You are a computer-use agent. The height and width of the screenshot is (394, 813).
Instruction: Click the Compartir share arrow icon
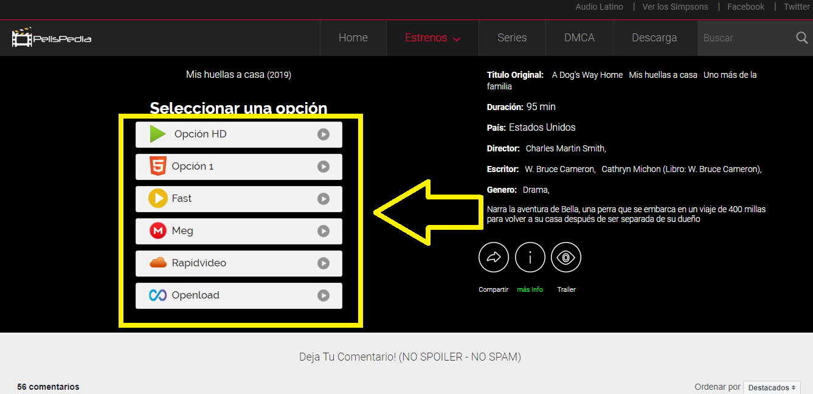(494, 257)
